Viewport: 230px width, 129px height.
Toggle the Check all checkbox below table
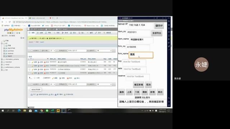(x=34, y=78)
